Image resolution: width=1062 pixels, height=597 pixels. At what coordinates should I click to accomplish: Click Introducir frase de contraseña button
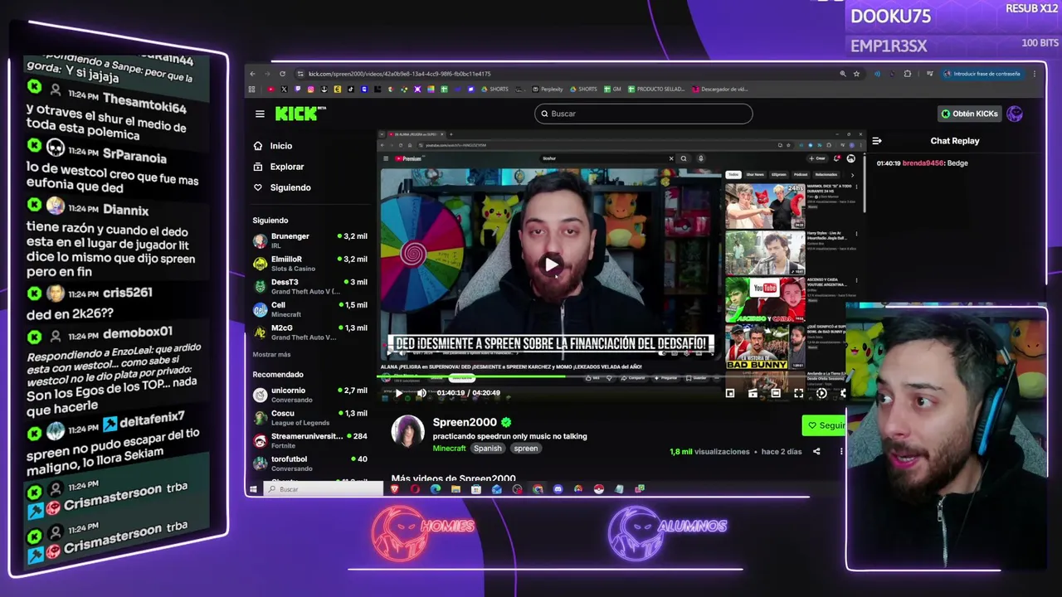[982, 74]
